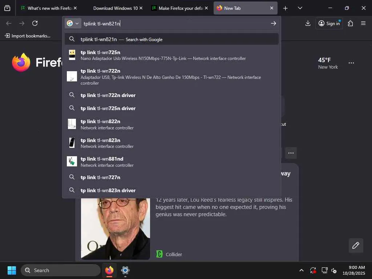
Task: Open the weather widget options menu
Action: click(351, 63)
